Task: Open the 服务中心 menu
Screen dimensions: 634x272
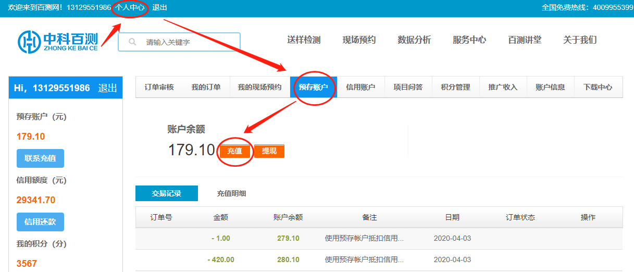Action: tap(469, 40)
